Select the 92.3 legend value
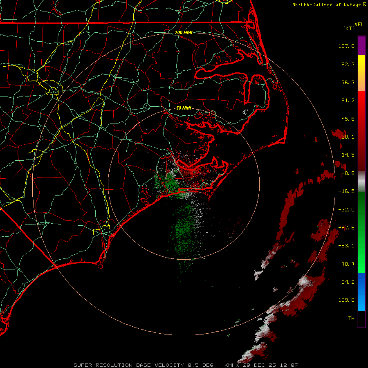Screen dimensions: 368x368 coord(348,64)
